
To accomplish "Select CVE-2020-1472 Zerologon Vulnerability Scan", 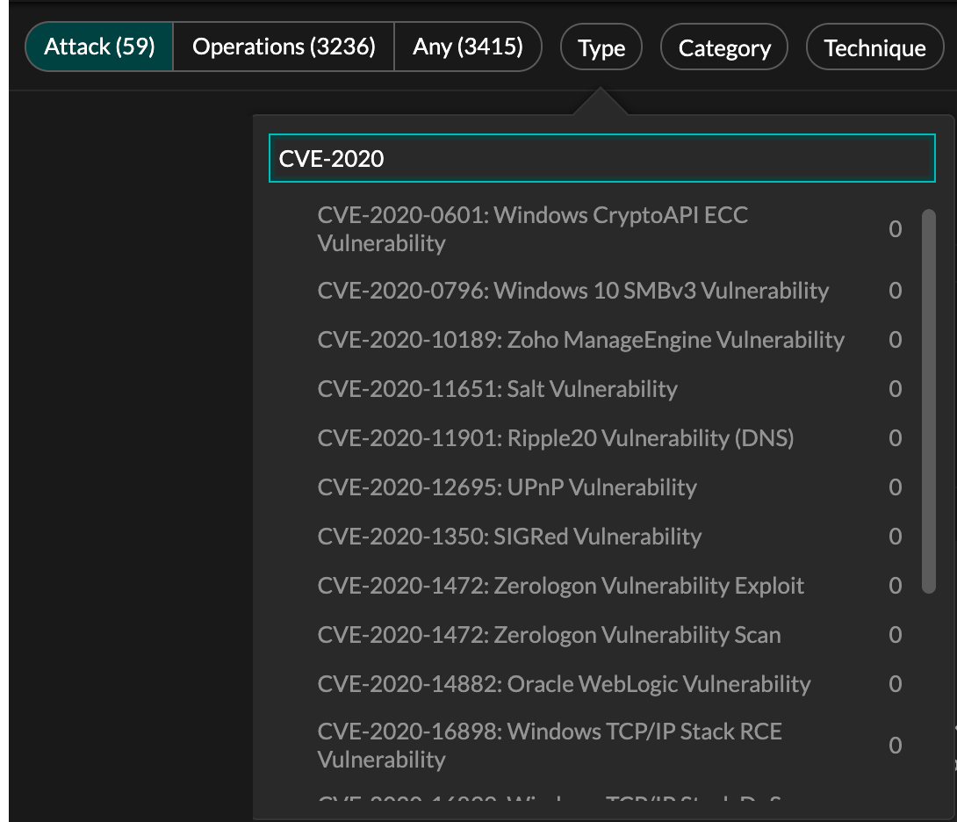I will [x=609, y=635].
